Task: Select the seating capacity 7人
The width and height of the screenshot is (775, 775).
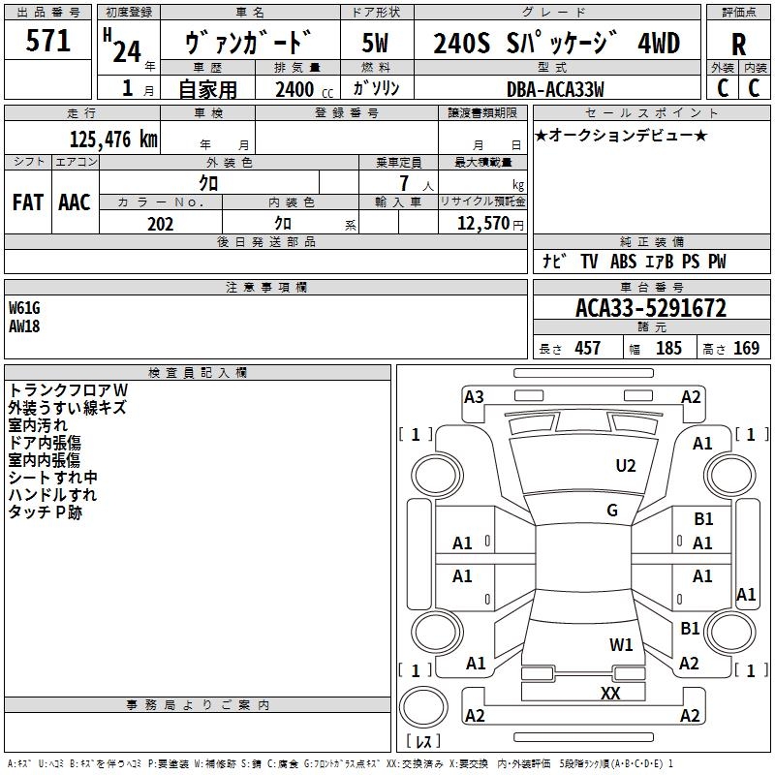Action: point(417,183)
